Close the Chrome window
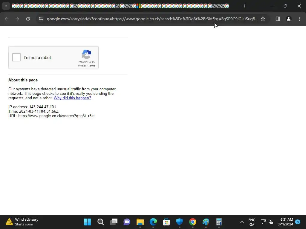Image resolution: width=306 pixels, height=229 pixels. 299,6
